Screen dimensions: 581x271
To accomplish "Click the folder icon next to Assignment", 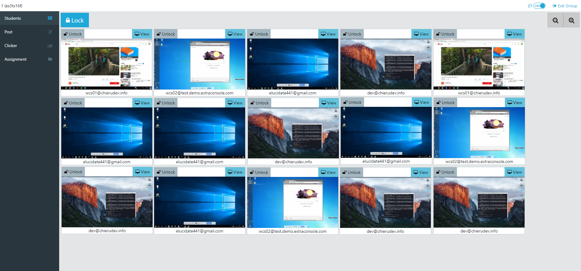I will click(50, 59).
